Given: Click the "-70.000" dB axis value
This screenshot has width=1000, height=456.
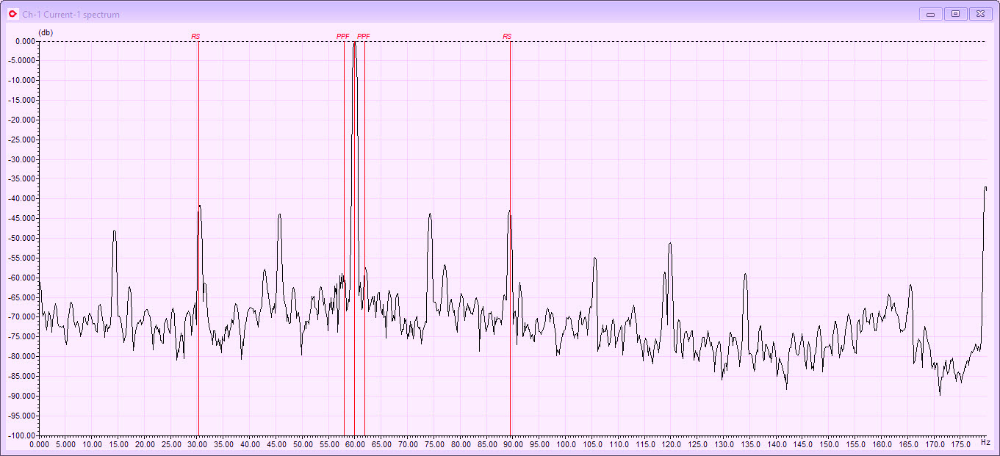Looking at the screenshot, I should [x=23, y=317].
